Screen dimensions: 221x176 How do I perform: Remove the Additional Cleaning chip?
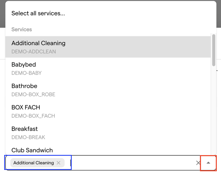(58, 163)
